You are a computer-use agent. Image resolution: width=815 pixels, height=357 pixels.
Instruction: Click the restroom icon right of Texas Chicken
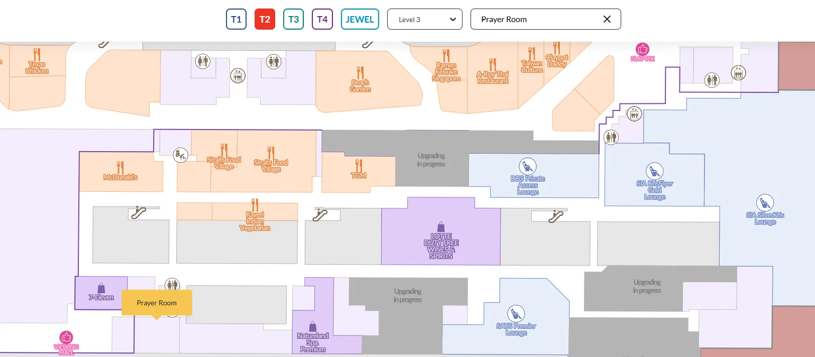coord(203,61)
